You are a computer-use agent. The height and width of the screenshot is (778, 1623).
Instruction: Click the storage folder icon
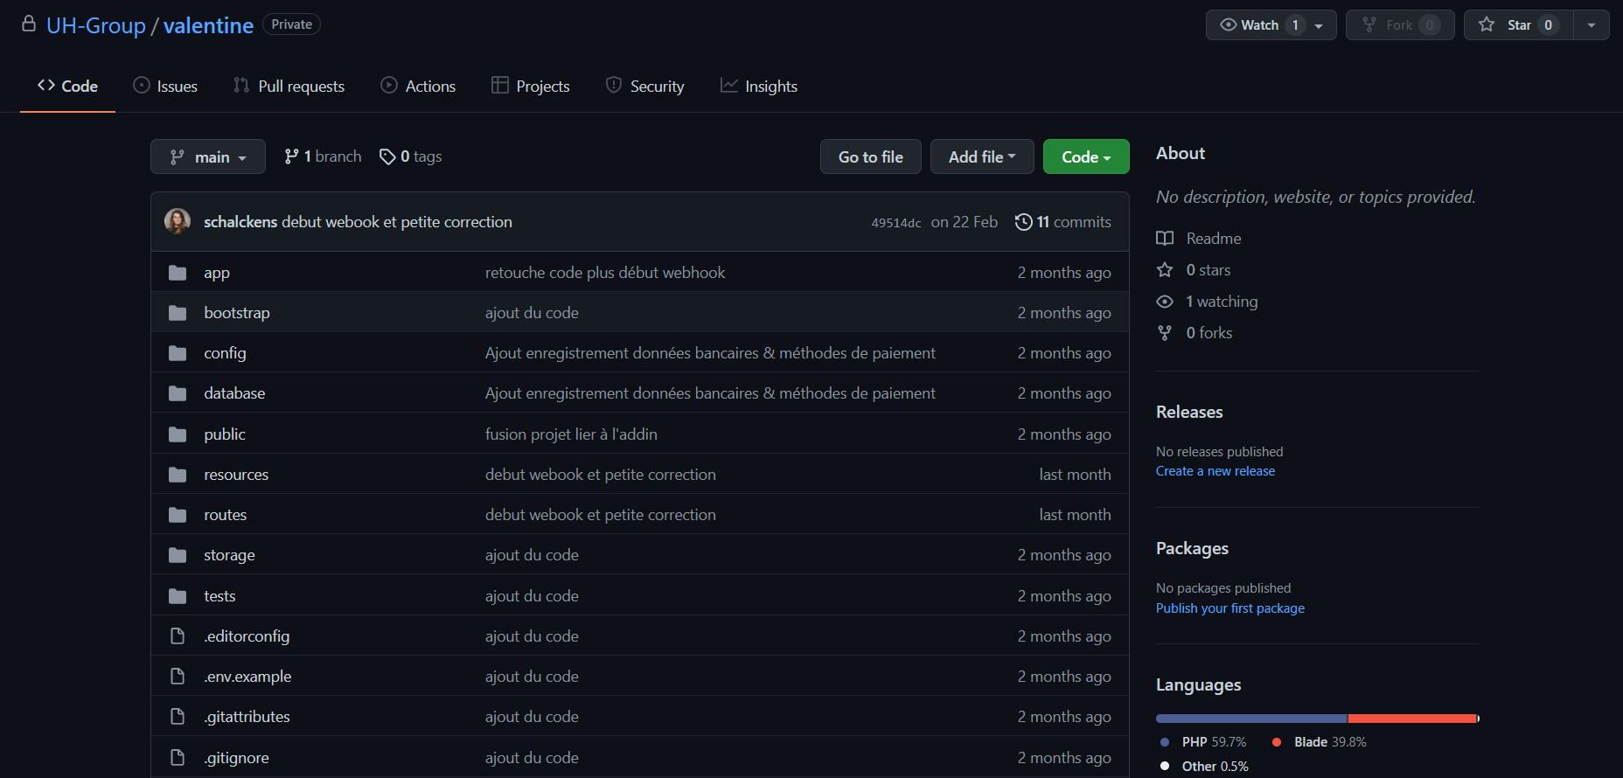178,555
